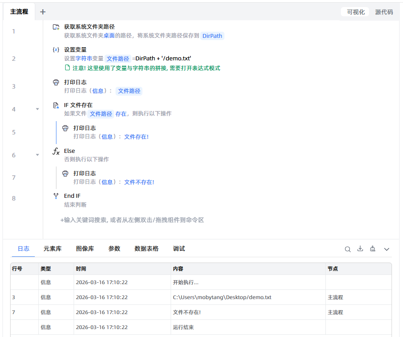Clear logs using the broom icon

(373, 249)
